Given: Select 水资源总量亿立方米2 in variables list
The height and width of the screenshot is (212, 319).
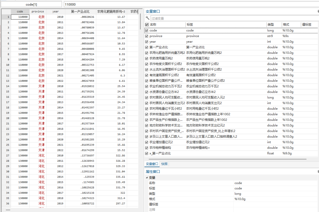Looking at the screenshot, I should pos(231,92).
